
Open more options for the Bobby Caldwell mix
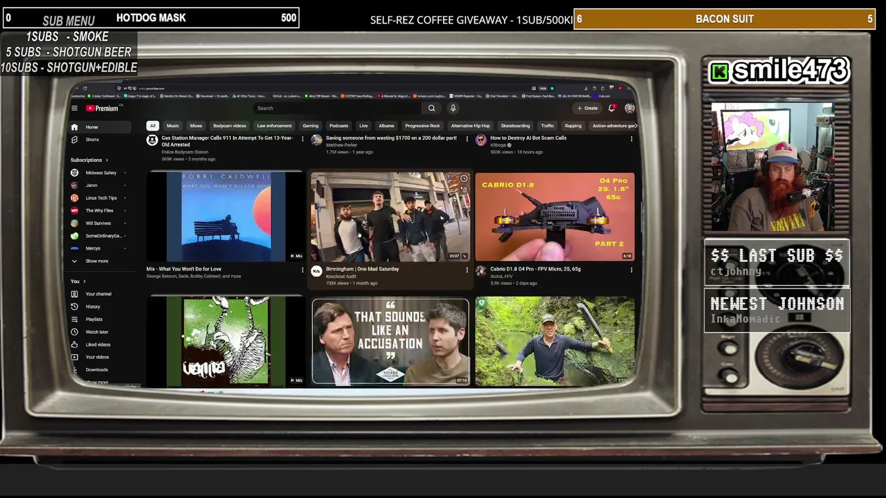coord(302,270)
